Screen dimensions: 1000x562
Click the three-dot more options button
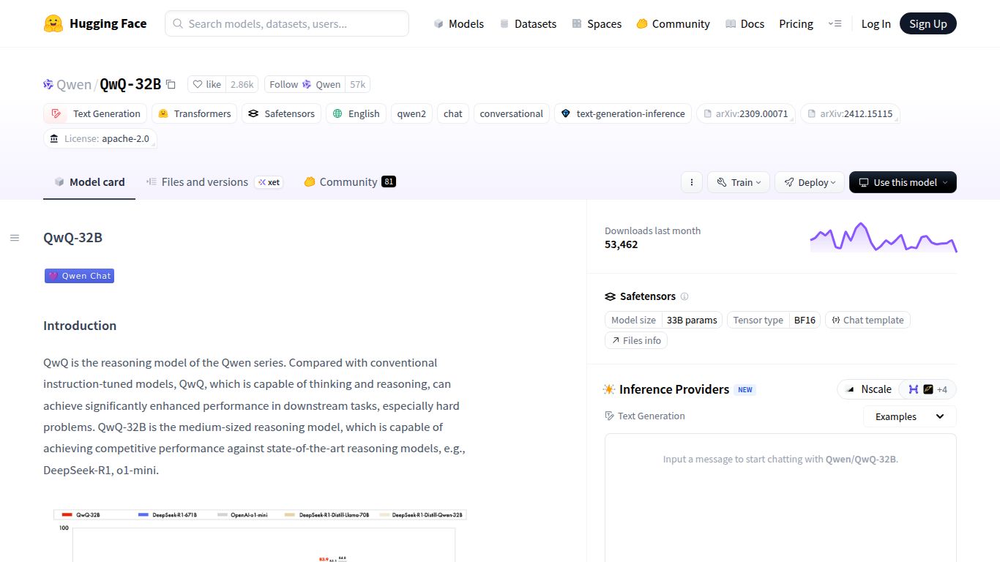pos(691,182)
